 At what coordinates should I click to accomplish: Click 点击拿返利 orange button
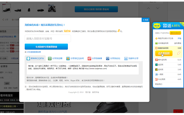pos(164,53)
